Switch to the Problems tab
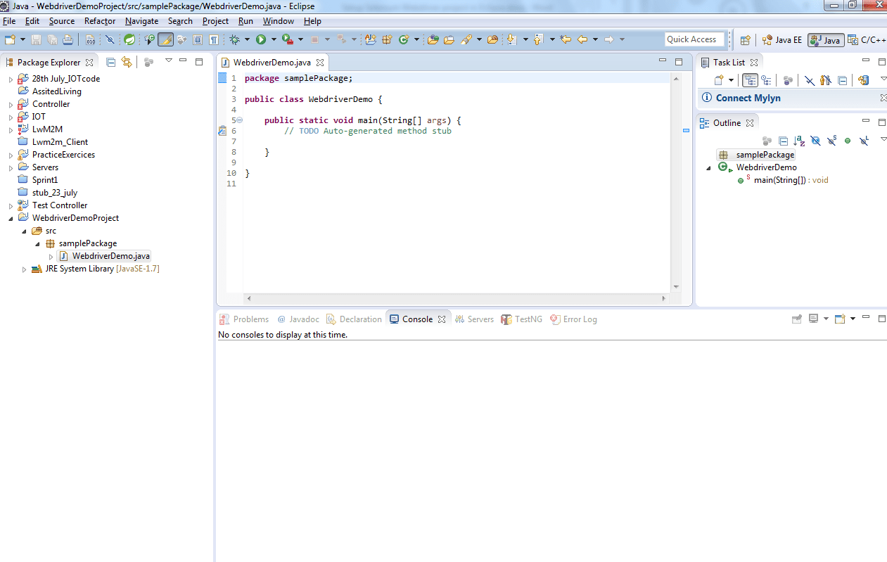887x562 pixels. 245,319
